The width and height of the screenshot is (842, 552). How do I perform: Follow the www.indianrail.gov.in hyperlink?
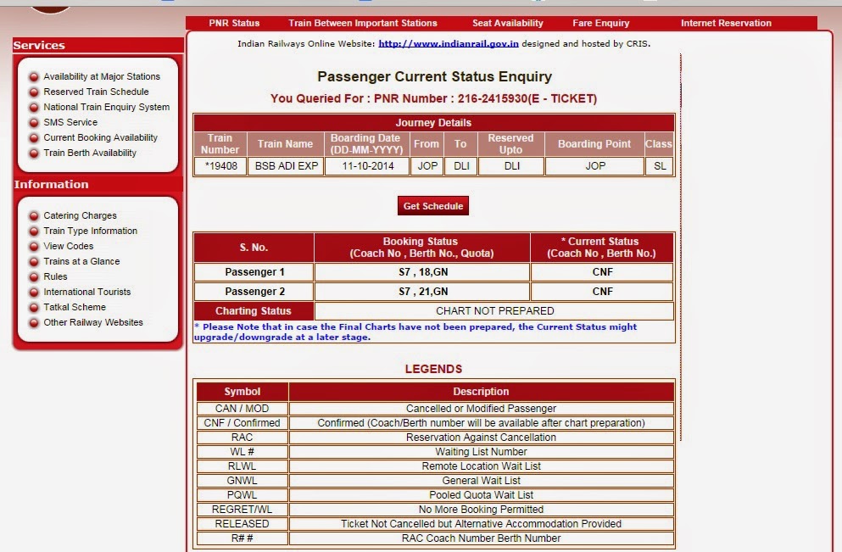tap(449, 43)
